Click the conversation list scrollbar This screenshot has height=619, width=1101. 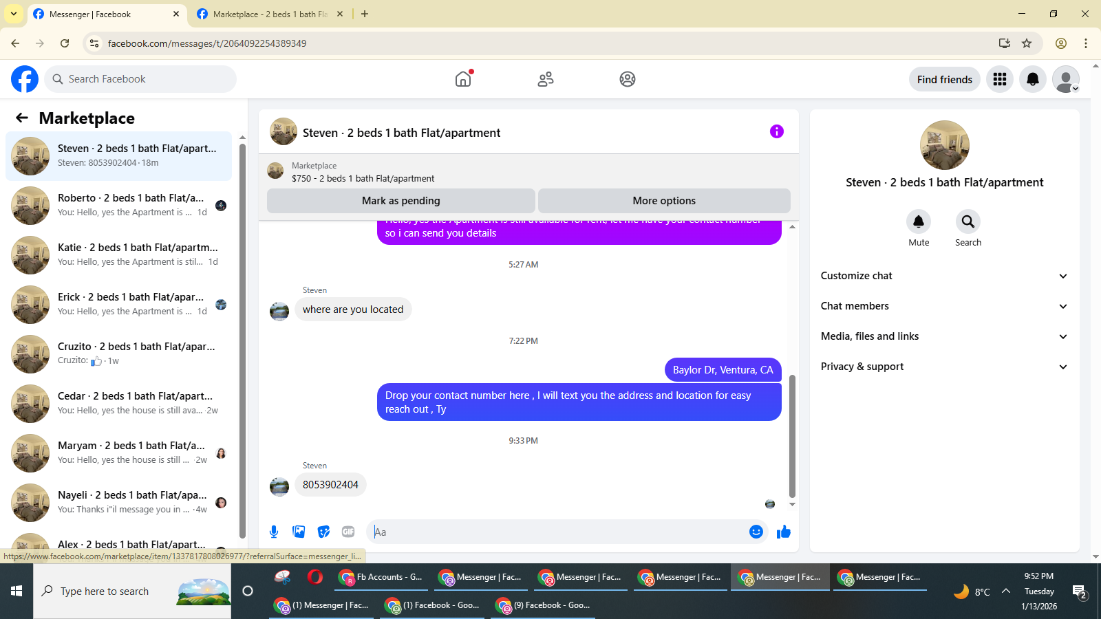click(242, 340)
